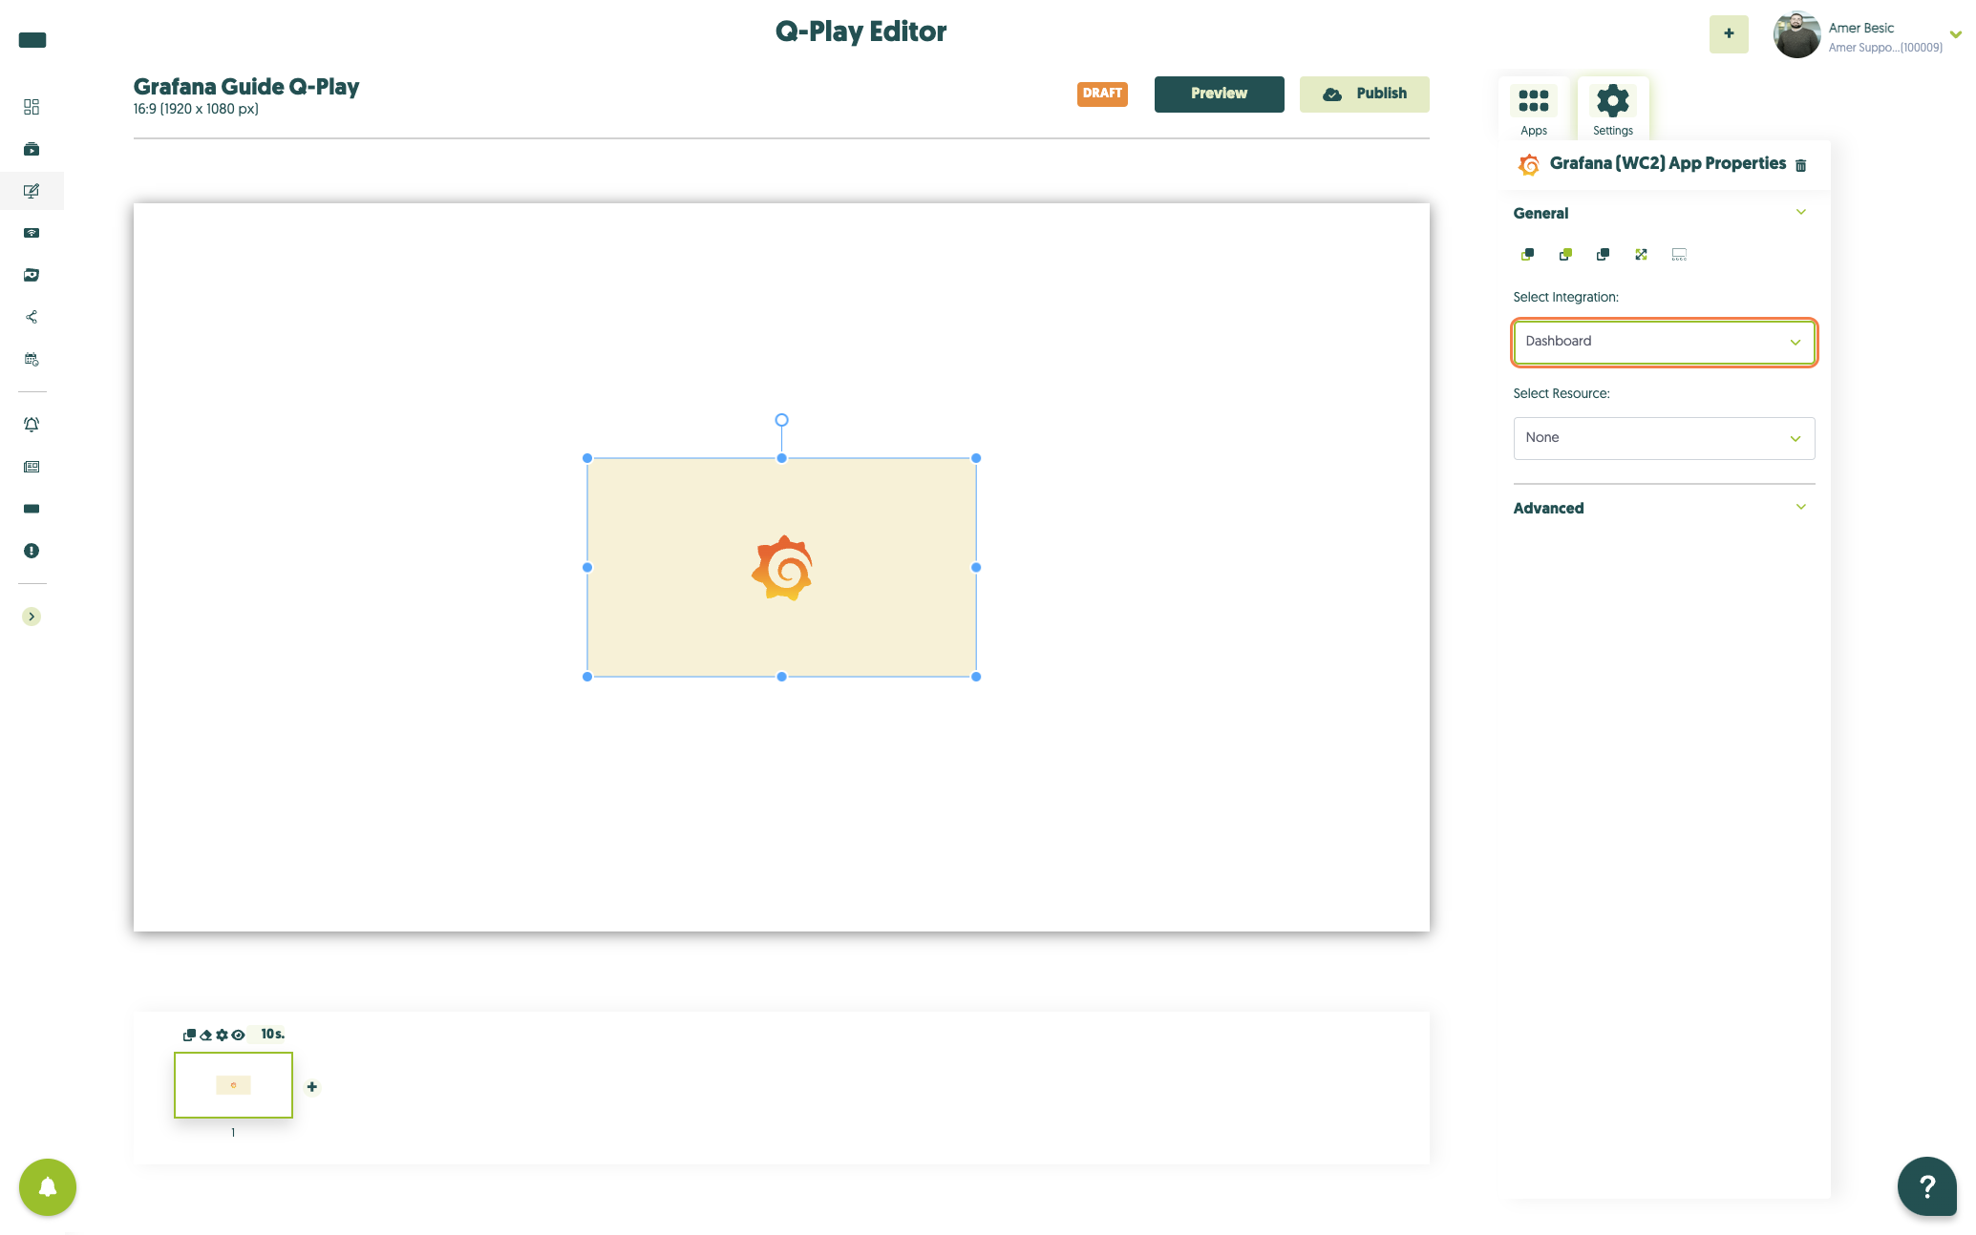Open the alarm bell sidebar icon
1976x1235 pixels.
point(32,425)
